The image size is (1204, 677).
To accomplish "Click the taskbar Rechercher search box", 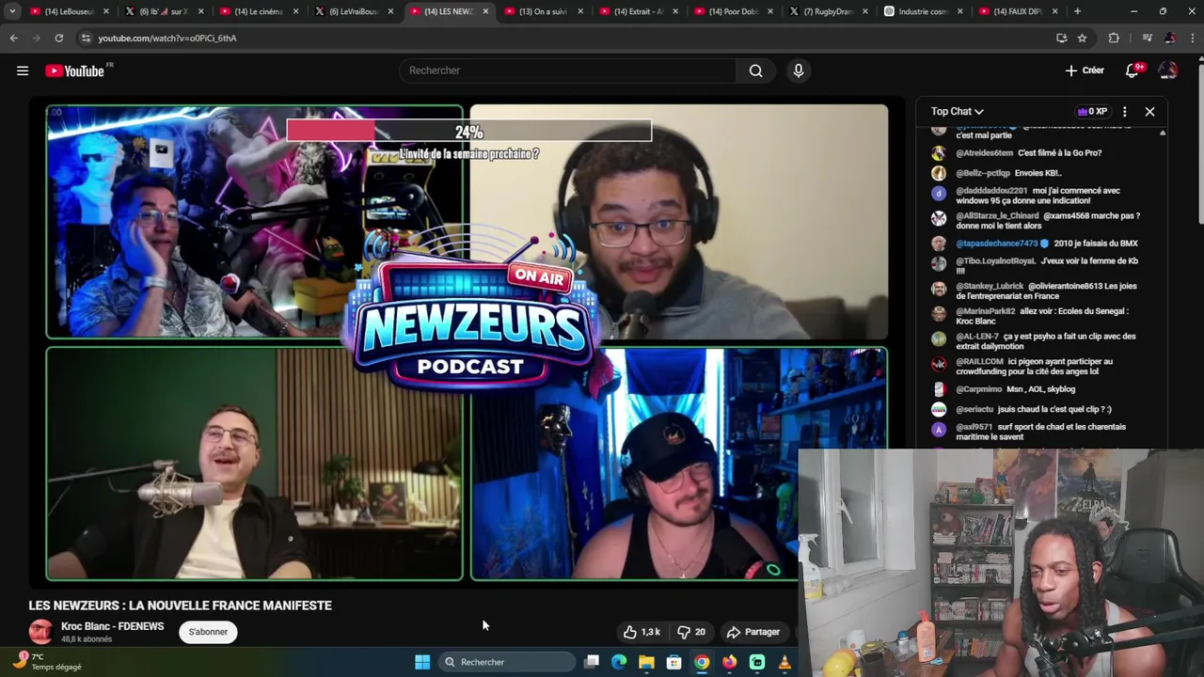I will 506,662.
